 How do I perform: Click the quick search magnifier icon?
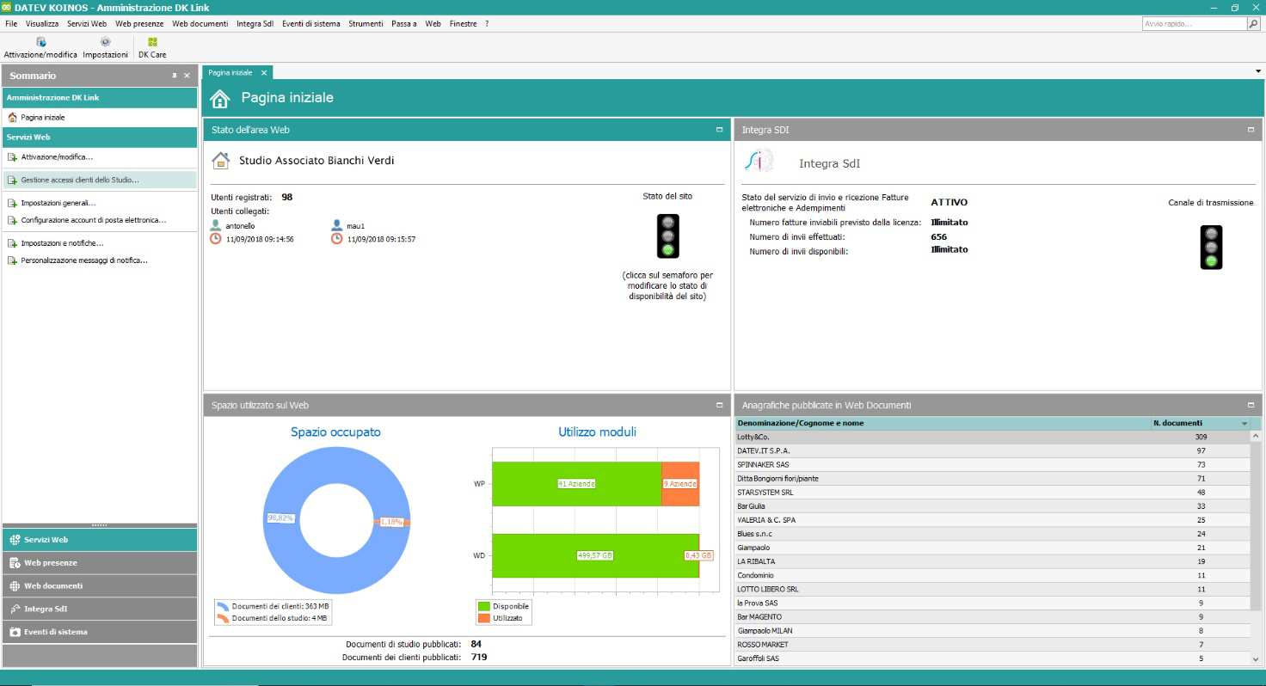click(1253, 24)
